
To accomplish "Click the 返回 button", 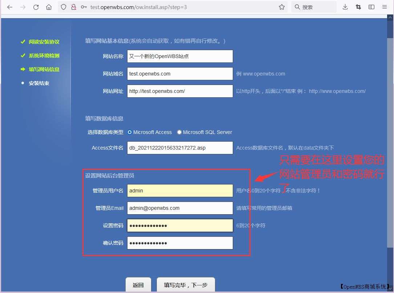I will 138,285.
